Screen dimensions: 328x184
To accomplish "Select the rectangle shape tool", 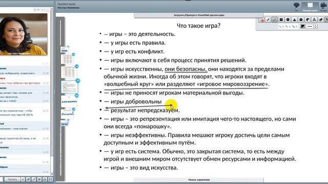I will tap(281, 20).
